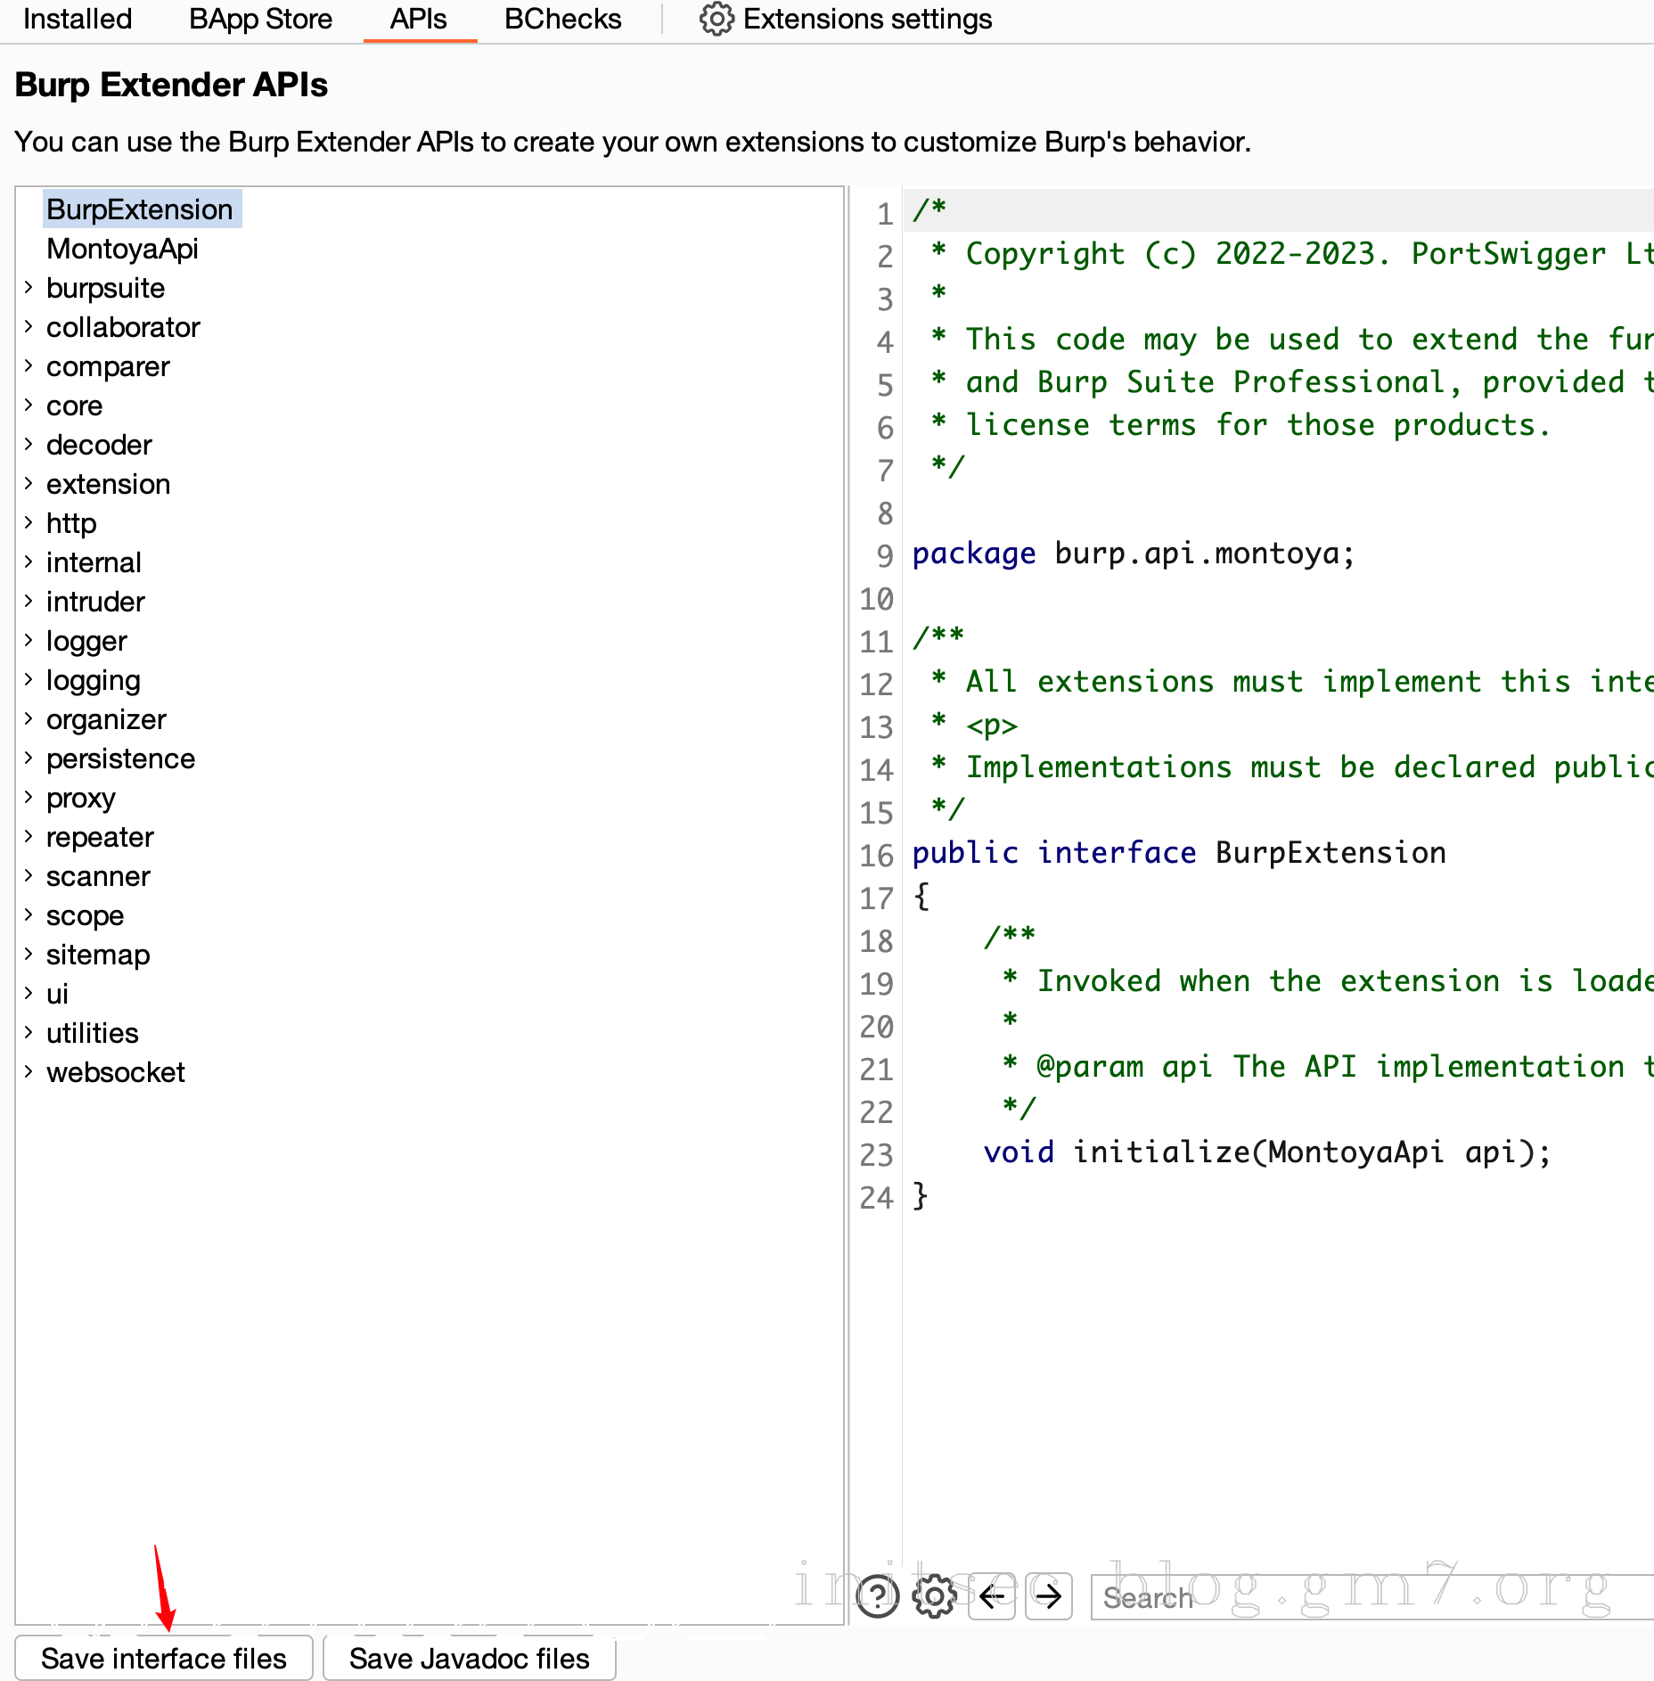Select BurpExtension in the API tree
Viewport: 1654px width, 1681px height.
pyautogui.click(x=140, y=209)
